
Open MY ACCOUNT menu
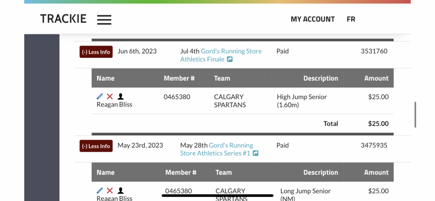pyautogui.click(x=313, y=19)
